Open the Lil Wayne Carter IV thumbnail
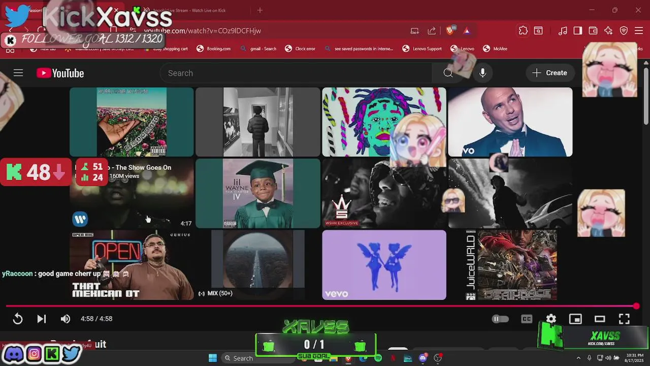650x366 pixels. [258, 194]
